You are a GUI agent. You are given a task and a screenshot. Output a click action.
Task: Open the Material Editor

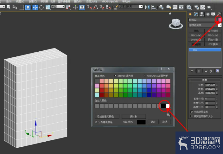tap(189, 7)
